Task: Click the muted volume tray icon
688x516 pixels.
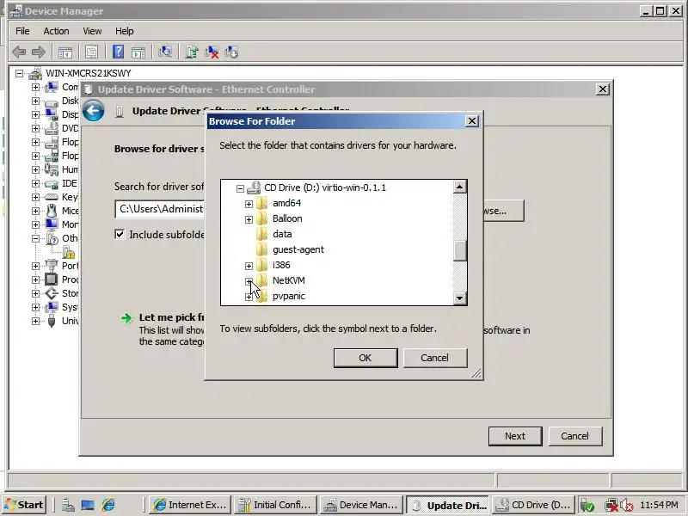Action: click(626, 506)
